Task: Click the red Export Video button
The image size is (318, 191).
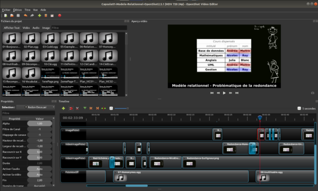Action: [x=59, y=15]
